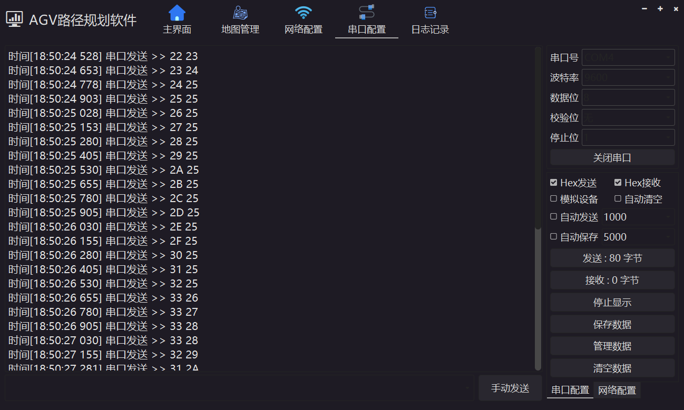Click the WiFi icon above 网络配置

[x=303, y=12]
